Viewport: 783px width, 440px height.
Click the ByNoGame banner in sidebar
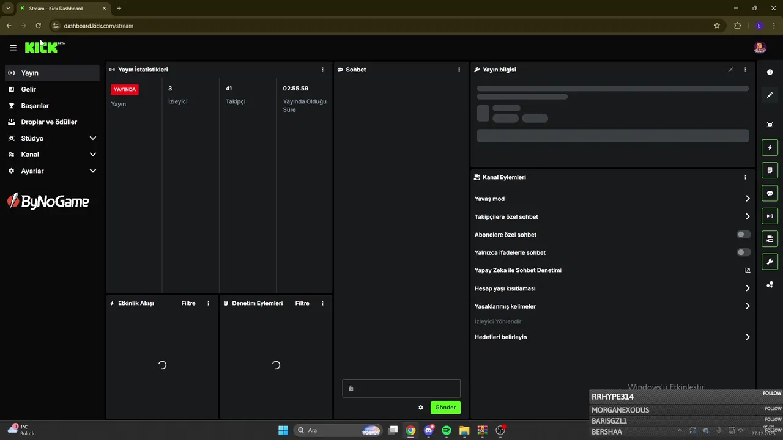[48, 201]
